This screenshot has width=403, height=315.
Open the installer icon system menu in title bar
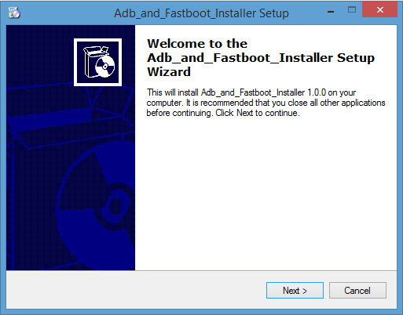[x=14, y=13]
